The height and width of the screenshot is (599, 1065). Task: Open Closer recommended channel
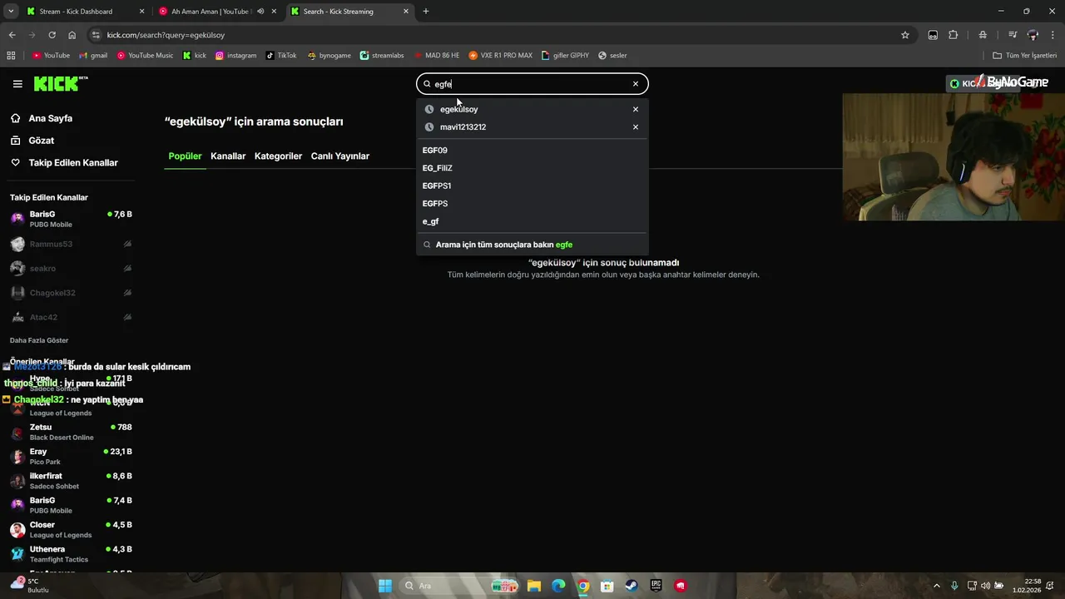click(71, 530)
